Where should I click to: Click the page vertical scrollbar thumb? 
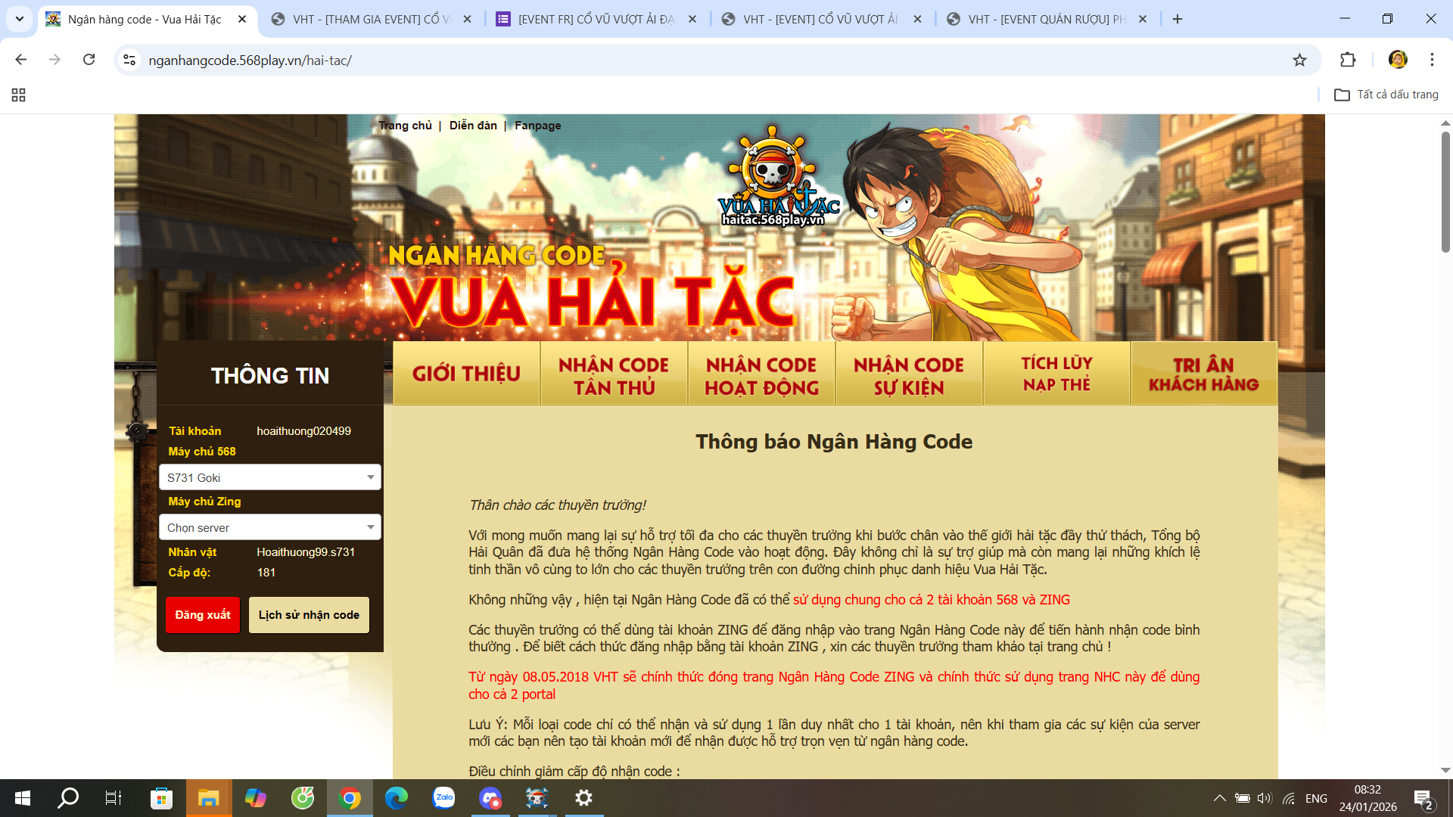1445,191
